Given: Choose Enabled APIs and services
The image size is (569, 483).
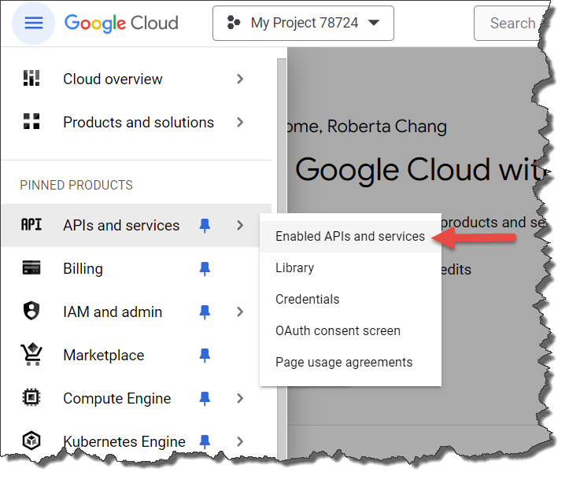Looking at the screenshot, I should pyautogui.click(x=350, y=237).
